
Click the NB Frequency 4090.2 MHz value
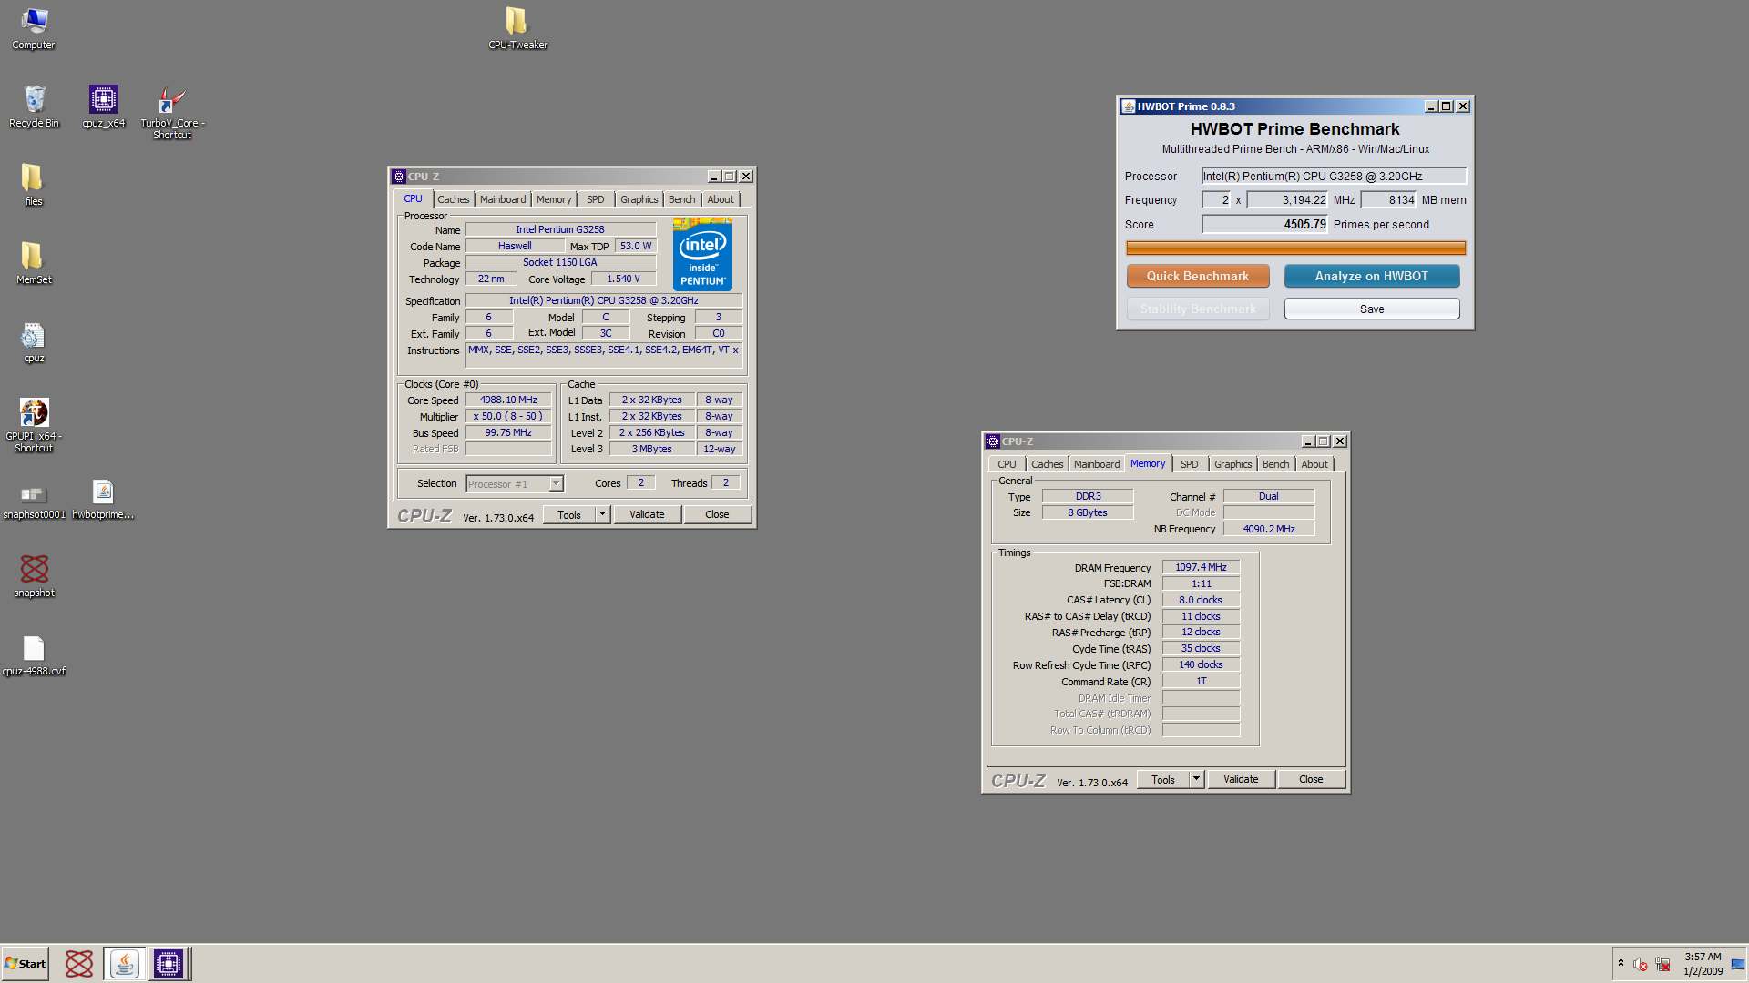coord(1268,529)
